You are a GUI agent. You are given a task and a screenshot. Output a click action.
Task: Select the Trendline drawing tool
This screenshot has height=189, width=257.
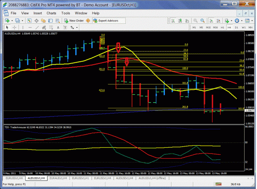[x=37, y=28]
